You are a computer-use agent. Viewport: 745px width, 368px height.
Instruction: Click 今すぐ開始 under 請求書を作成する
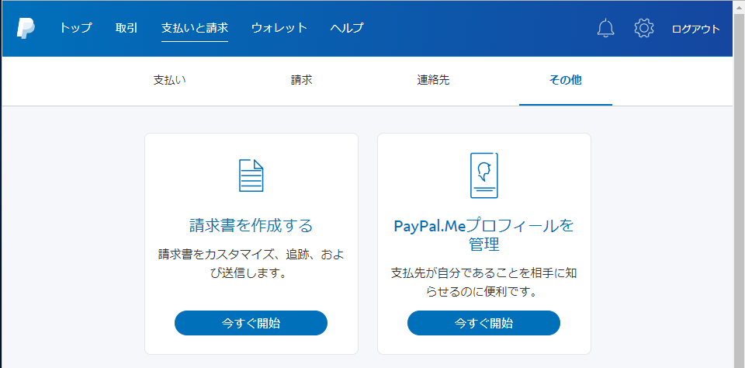coord(251,324)
